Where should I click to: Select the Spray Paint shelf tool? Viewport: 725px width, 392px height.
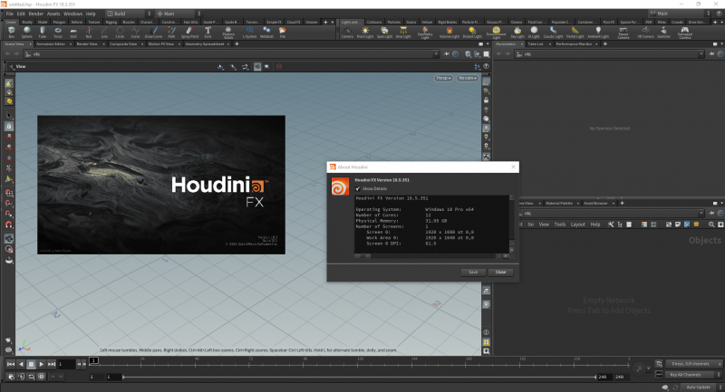189,32
